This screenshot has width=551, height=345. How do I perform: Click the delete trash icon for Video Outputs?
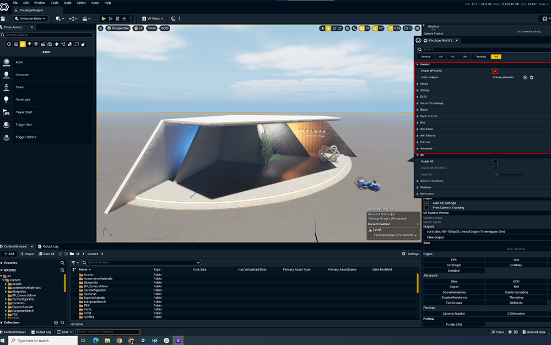(x=531, y=77)
